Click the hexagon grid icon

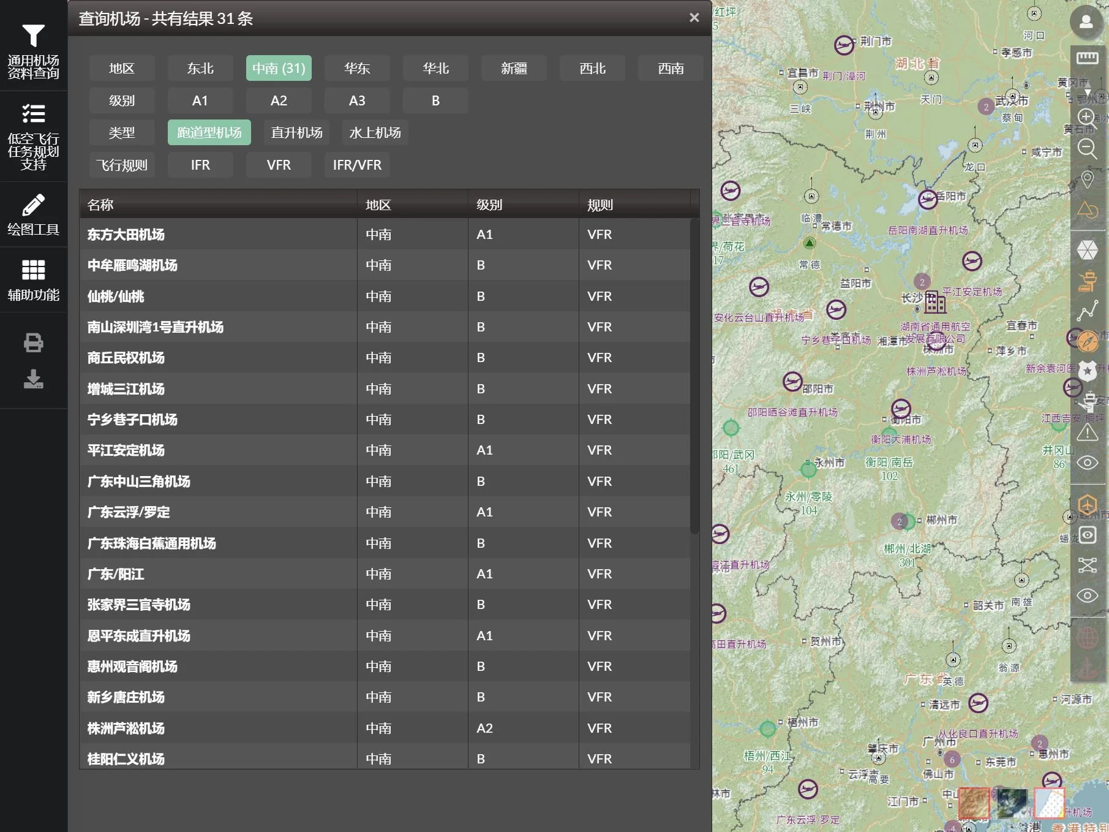(x=1088, y=250)
